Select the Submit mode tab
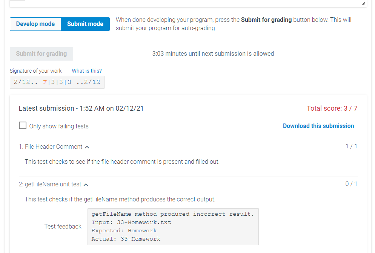This screenshot has width=375, height=253. click(85, 24)
